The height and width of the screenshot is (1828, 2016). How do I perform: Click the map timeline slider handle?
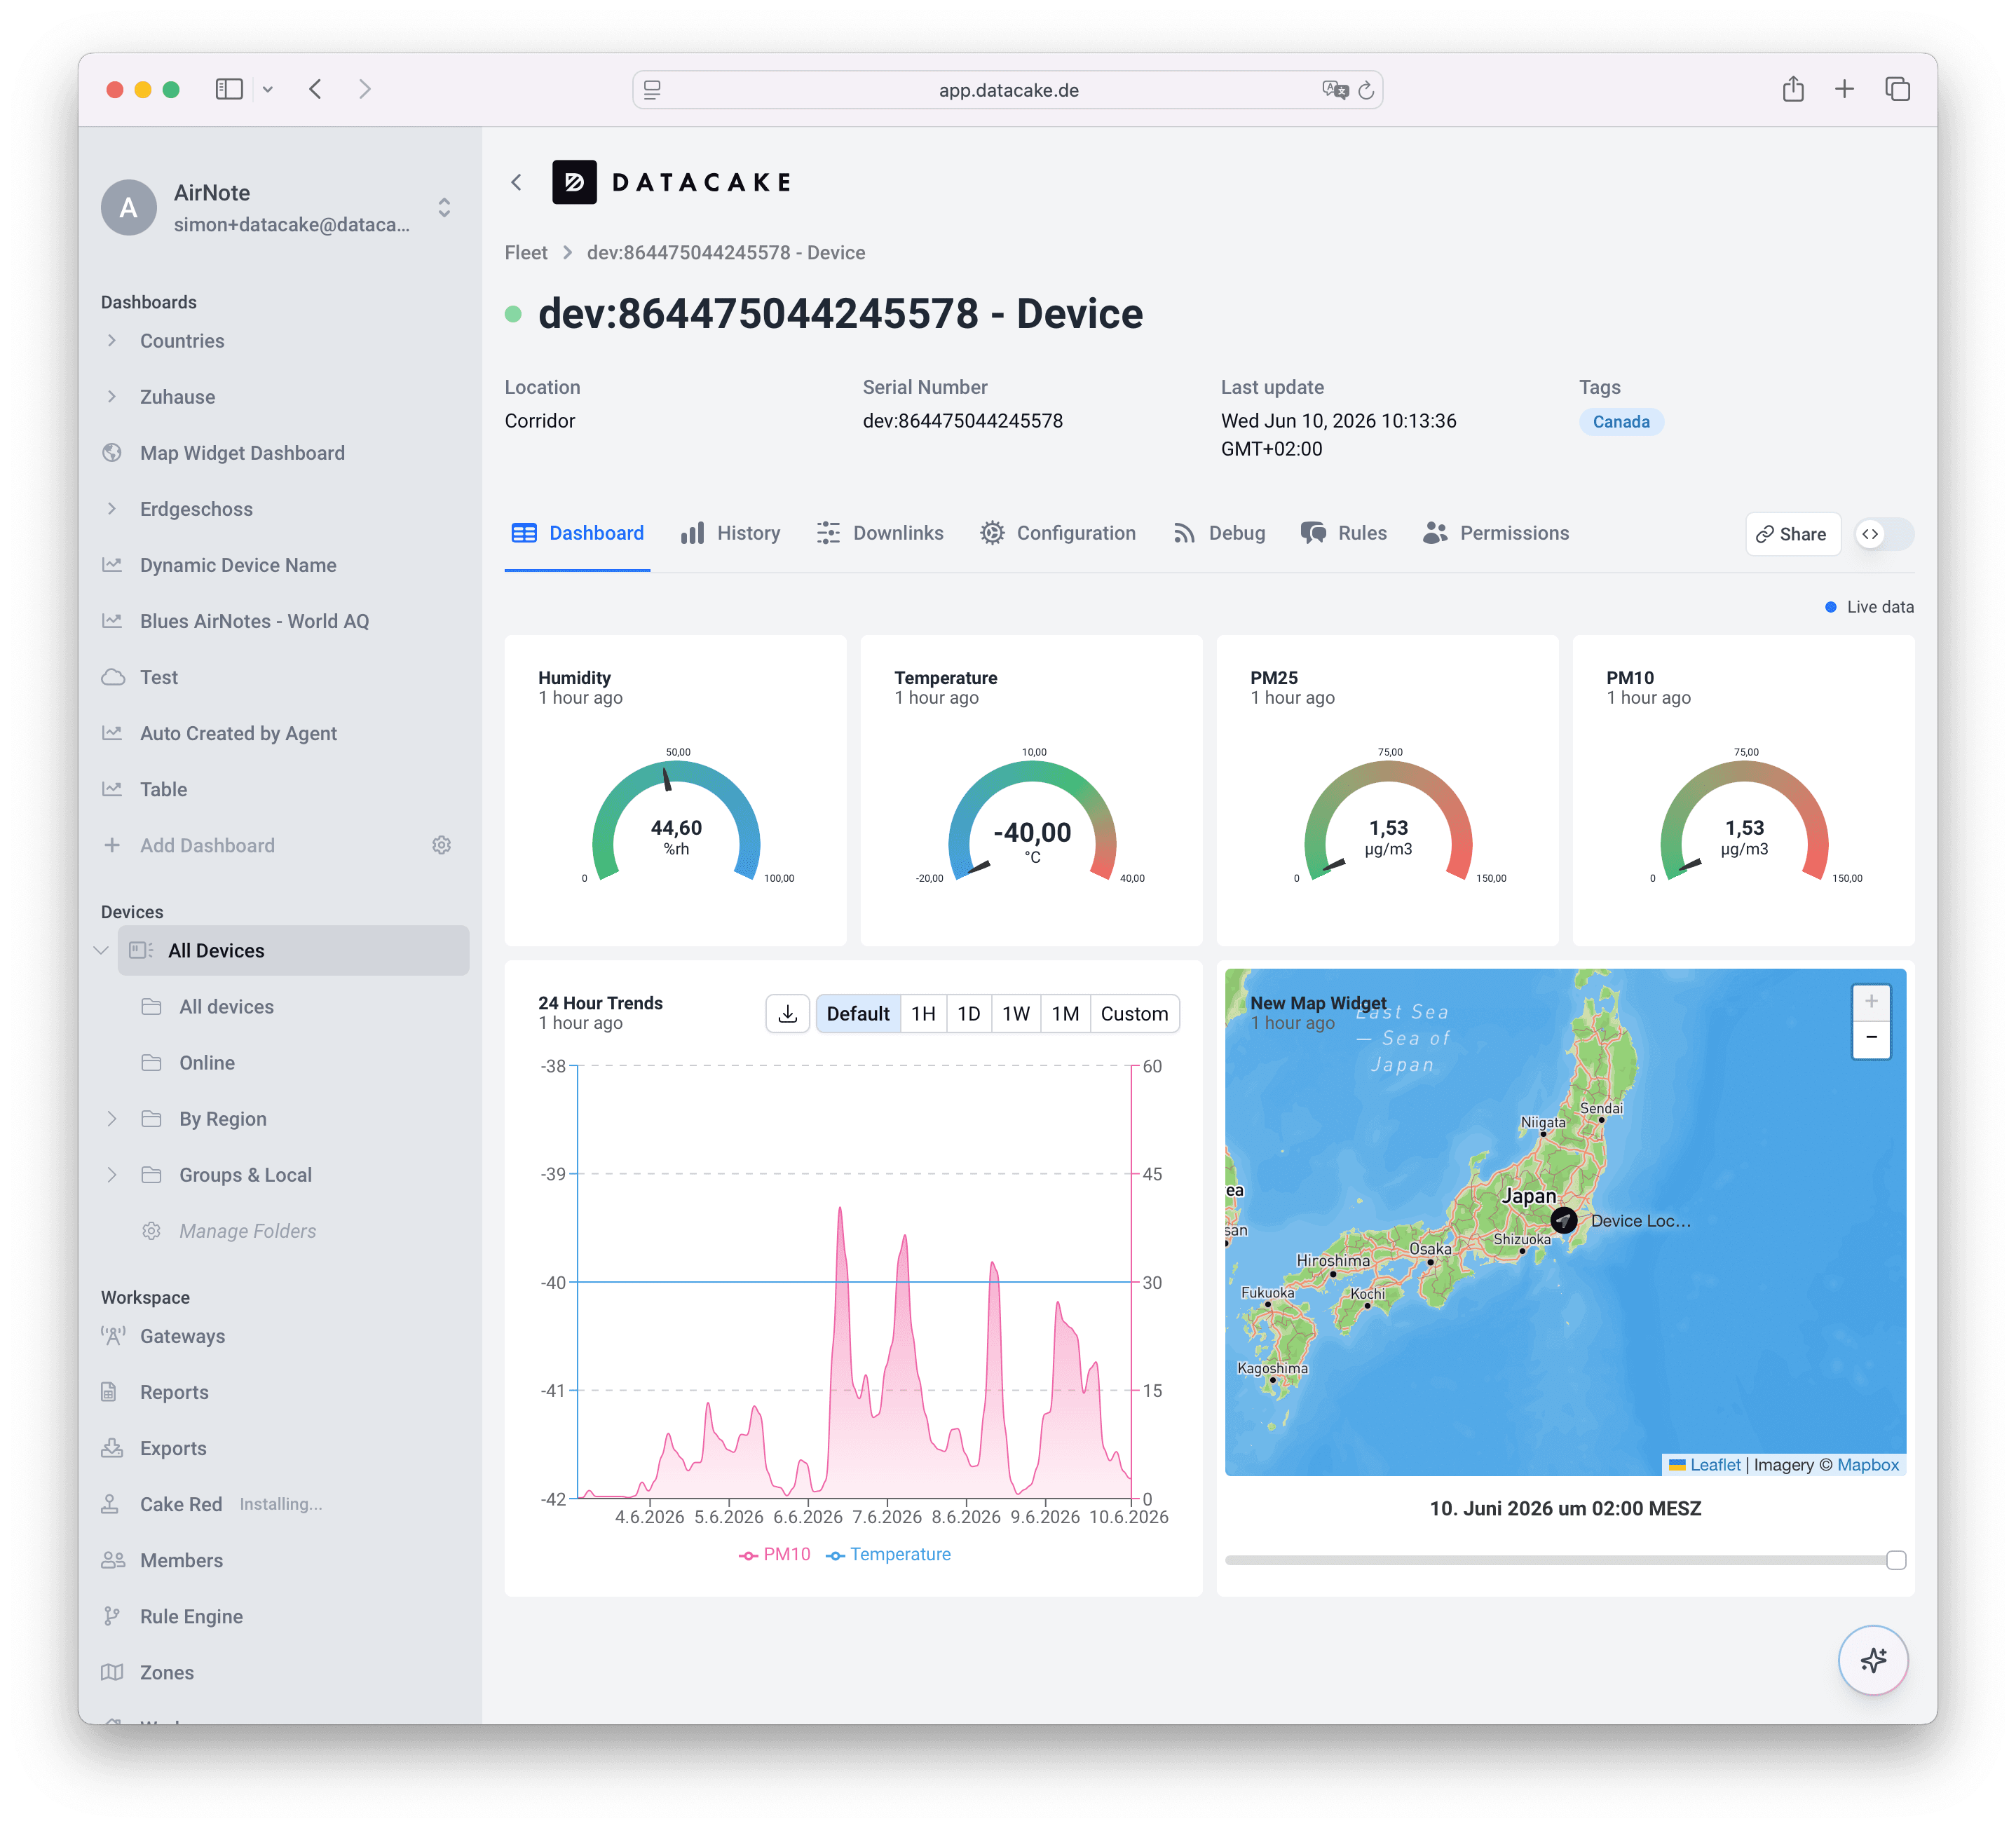[1895, 1560]
